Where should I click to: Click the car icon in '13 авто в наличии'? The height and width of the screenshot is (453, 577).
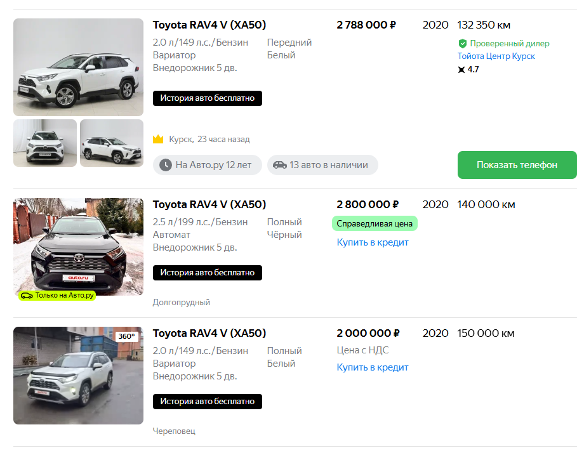(280, 165)
